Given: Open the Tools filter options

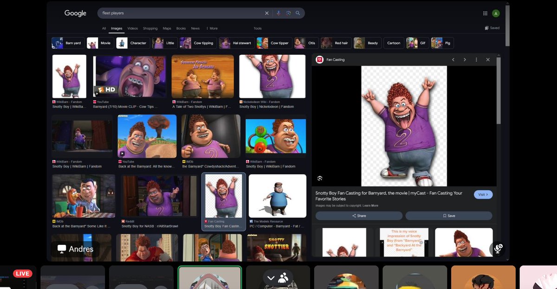Looking at the screenshot, I should coord(258,28).
